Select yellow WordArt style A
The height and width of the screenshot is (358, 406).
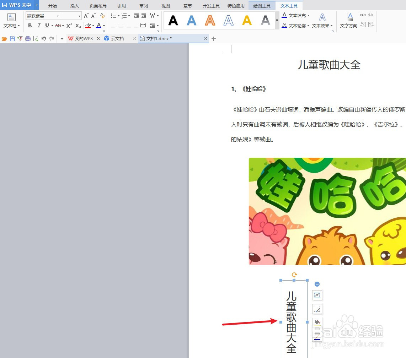[247, 20]
